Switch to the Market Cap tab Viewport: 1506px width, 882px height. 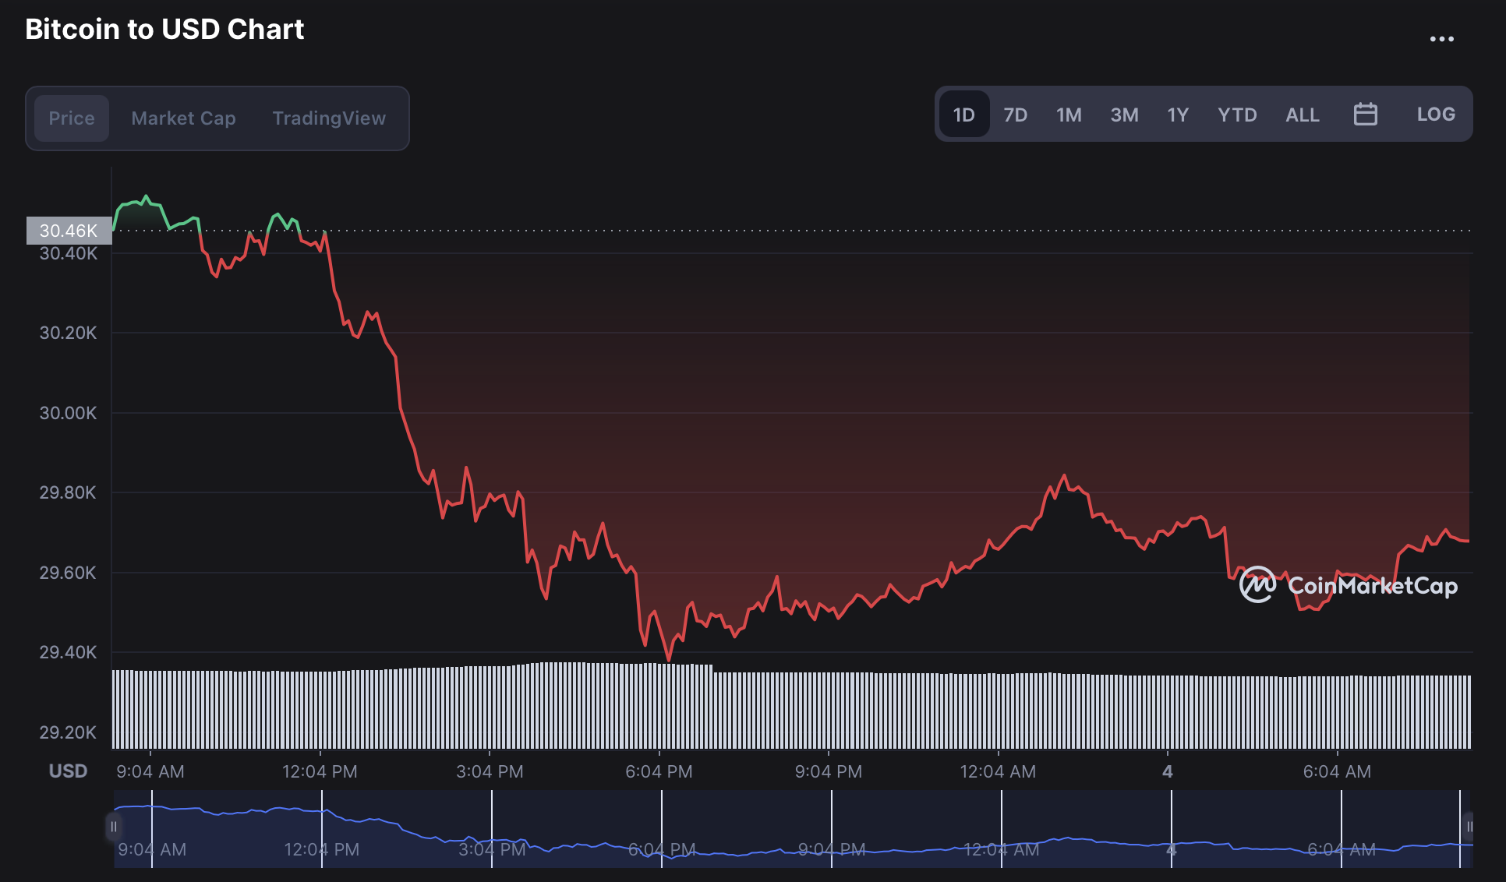(183, 118)
